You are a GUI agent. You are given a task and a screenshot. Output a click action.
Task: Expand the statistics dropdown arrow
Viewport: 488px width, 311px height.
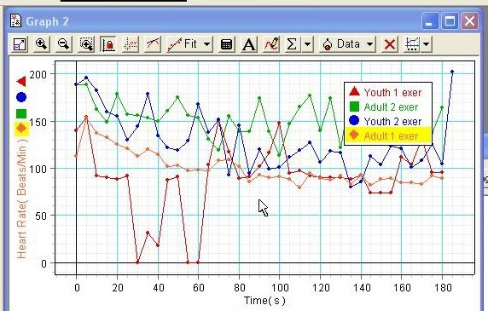click(x=307, y=44)
